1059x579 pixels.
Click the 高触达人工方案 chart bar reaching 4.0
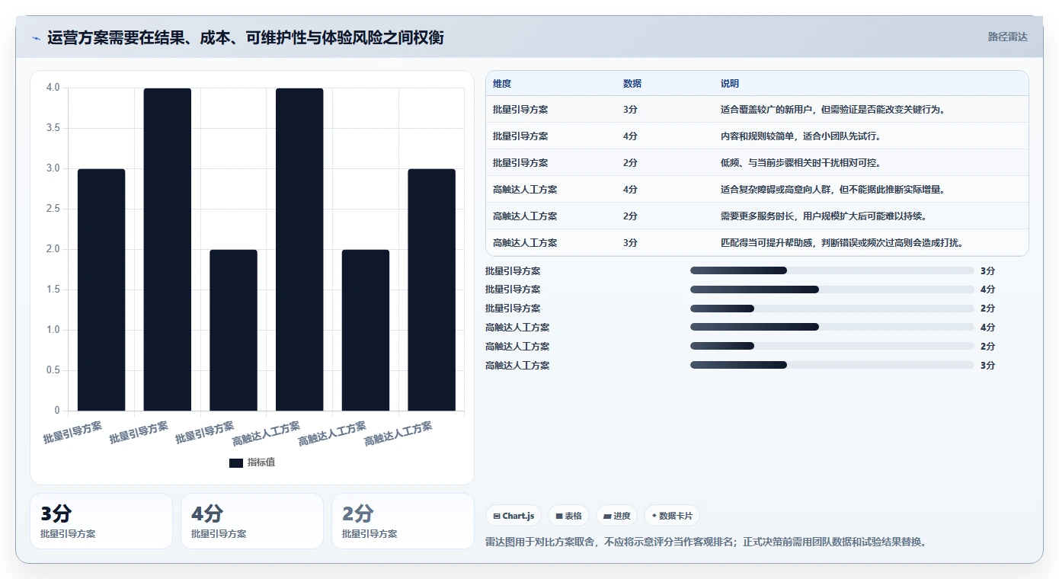[x=299, y=249]
